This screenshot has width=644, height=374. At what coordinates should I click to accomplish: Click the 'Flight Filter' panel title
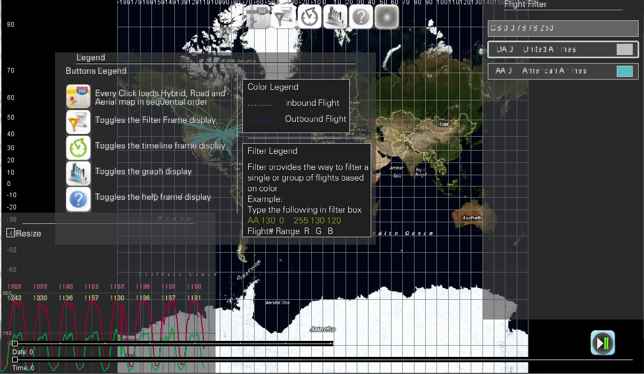tap(525, 4)
